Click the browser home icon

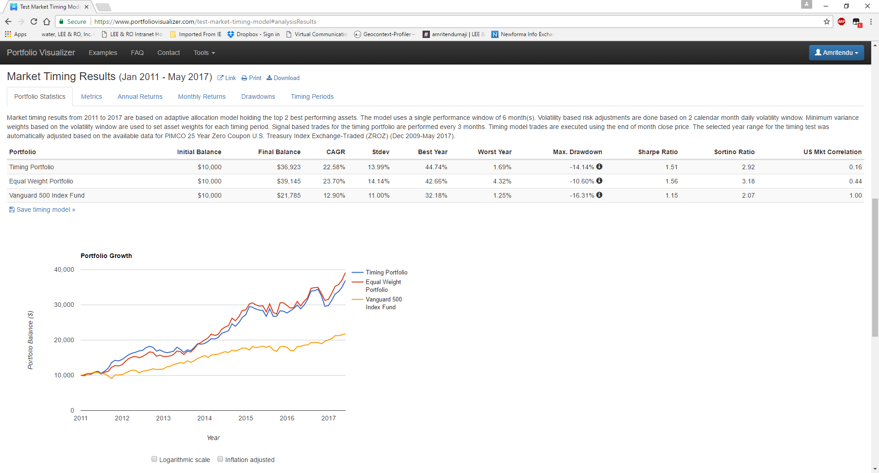tap(47, 21)
